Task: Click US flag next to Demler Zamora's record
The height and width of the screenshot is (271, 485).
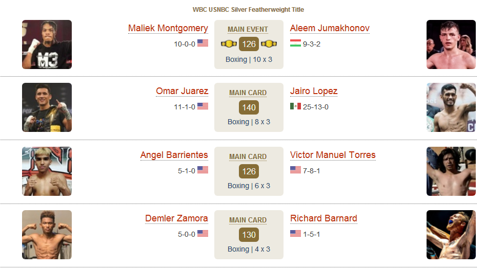Action: (x=203, y=233)
